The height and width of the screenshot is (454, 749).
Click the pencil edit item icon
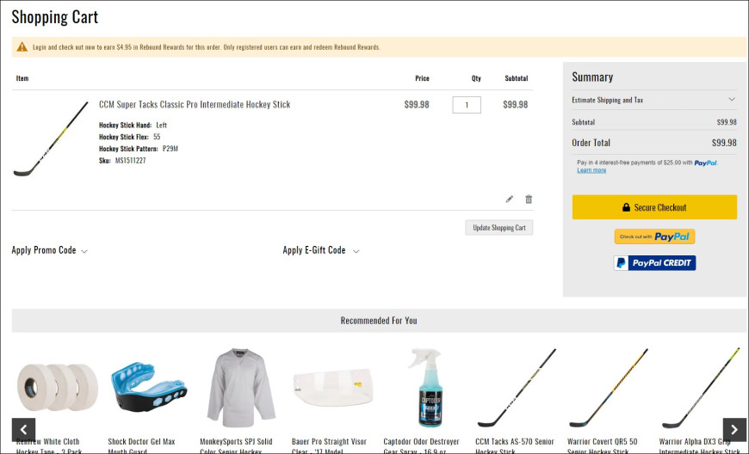pos(510,199)
